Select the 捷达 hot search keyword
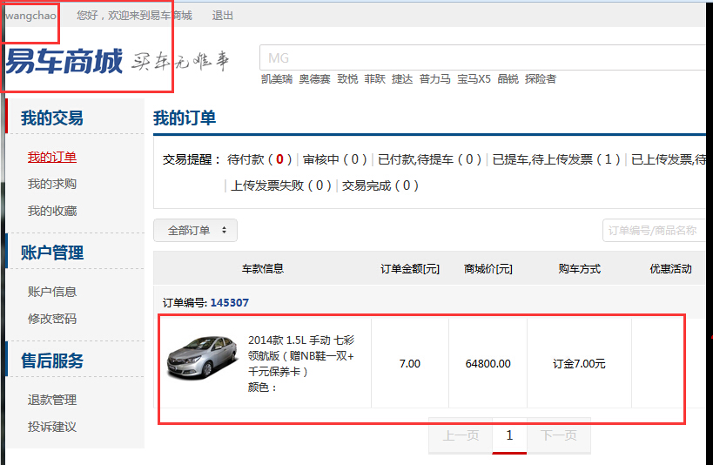This screenshot has height=465, width=713. [x=402, y=79]
